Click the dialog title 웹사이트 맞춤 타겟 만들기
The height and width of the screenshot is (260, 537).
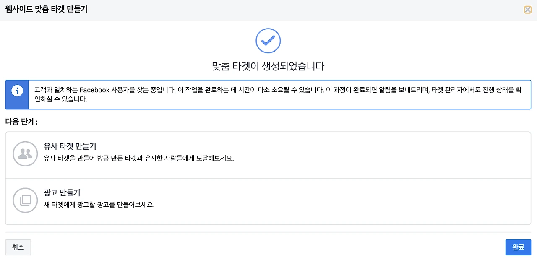[x=47, y=9]
